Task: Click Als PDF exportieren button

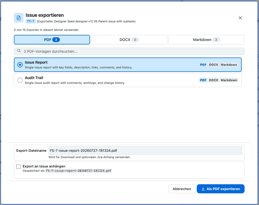Action: [221, 189]
